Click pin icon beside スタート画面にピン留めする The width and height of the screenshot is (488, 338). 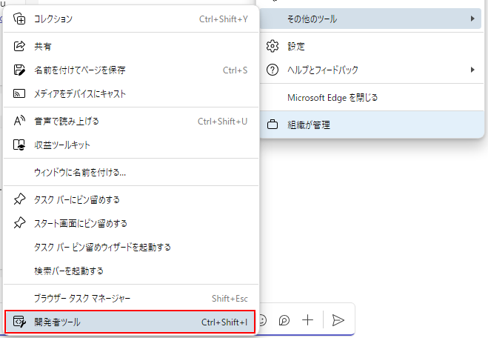pos(19,223)
